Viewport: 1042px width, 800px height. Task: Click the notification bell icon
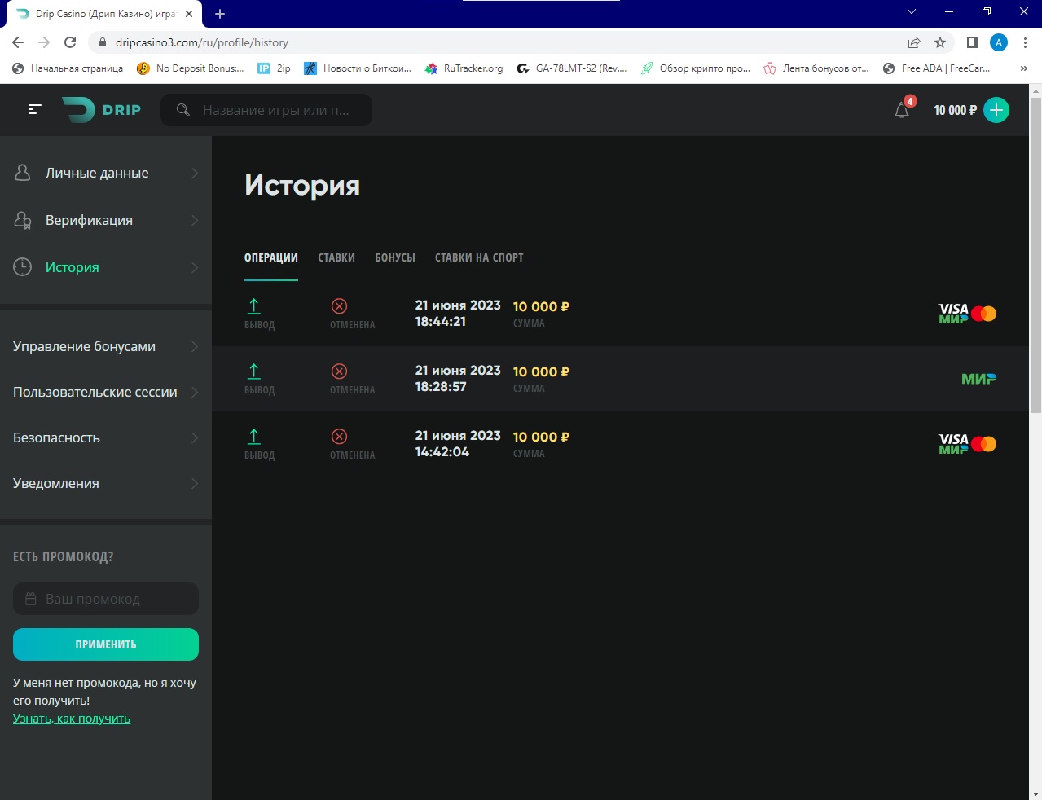point(902,110)
